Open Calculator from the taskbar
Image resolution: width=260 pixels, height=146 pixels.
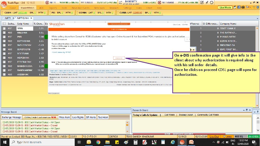(x=136, y=142)
